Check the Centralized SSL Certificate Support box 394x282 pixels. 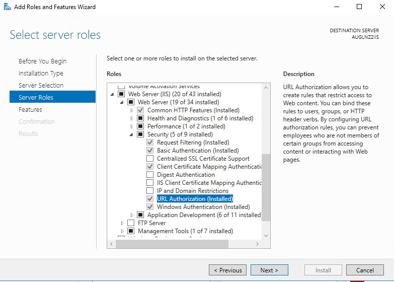(150, 159)
